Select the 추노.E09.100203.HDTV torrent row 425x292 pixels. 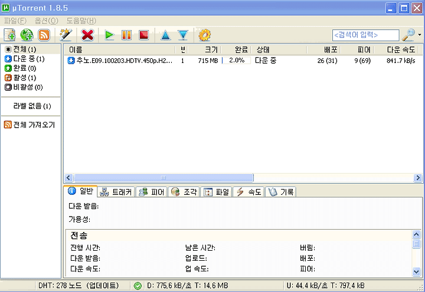pos(243,60)
